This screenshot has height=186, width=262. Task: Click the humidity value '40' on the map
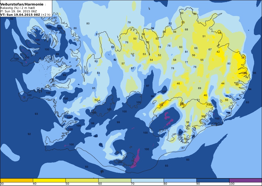[205, 95]
